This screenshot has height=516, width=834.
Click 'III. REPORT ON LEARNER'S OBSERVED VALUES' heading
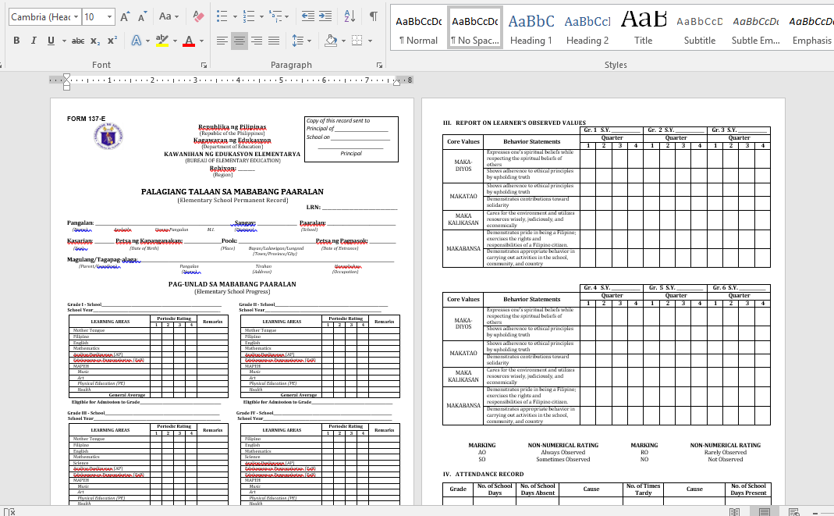pyautogui.click(x=514, y=123)
